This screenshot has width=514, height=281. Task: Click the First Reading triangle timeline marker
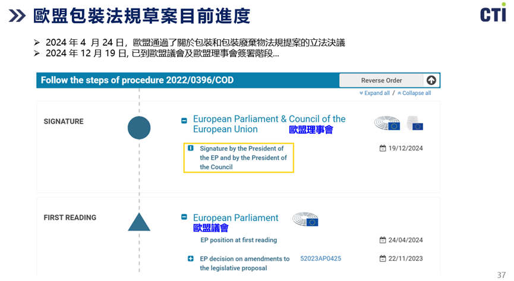point(139,222)
